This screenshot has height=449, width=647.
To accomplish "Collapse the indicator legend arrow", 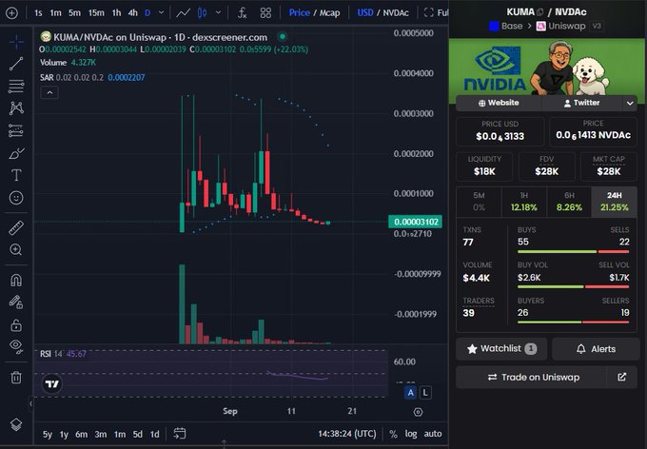I will click(x=49, y=92).
